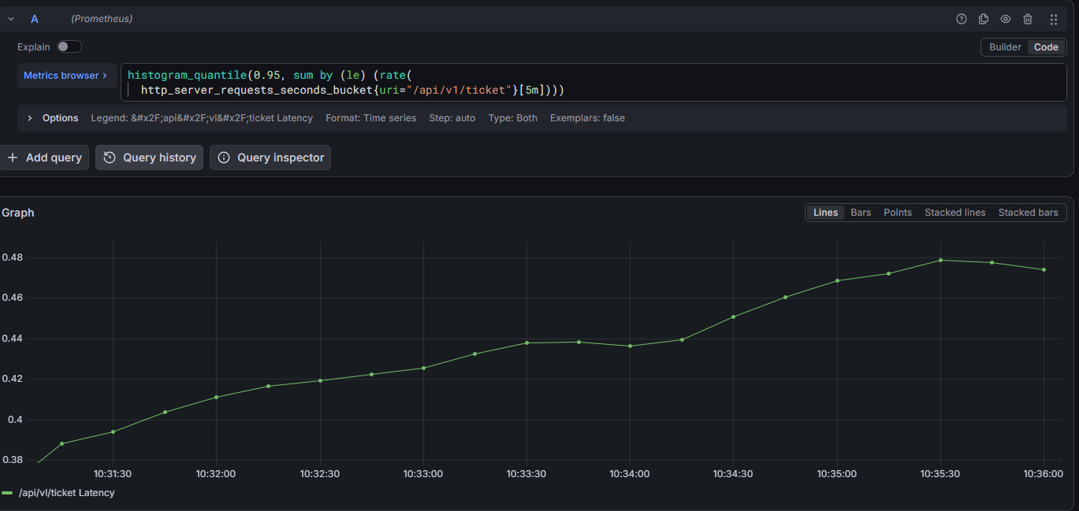This screenshot has height=511, width=1079.
Task: Switch to Builder query mode
Action: (1005, 47)
